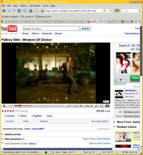
Task: Pause the video with the pause button
Action: (x=4, y=106)
